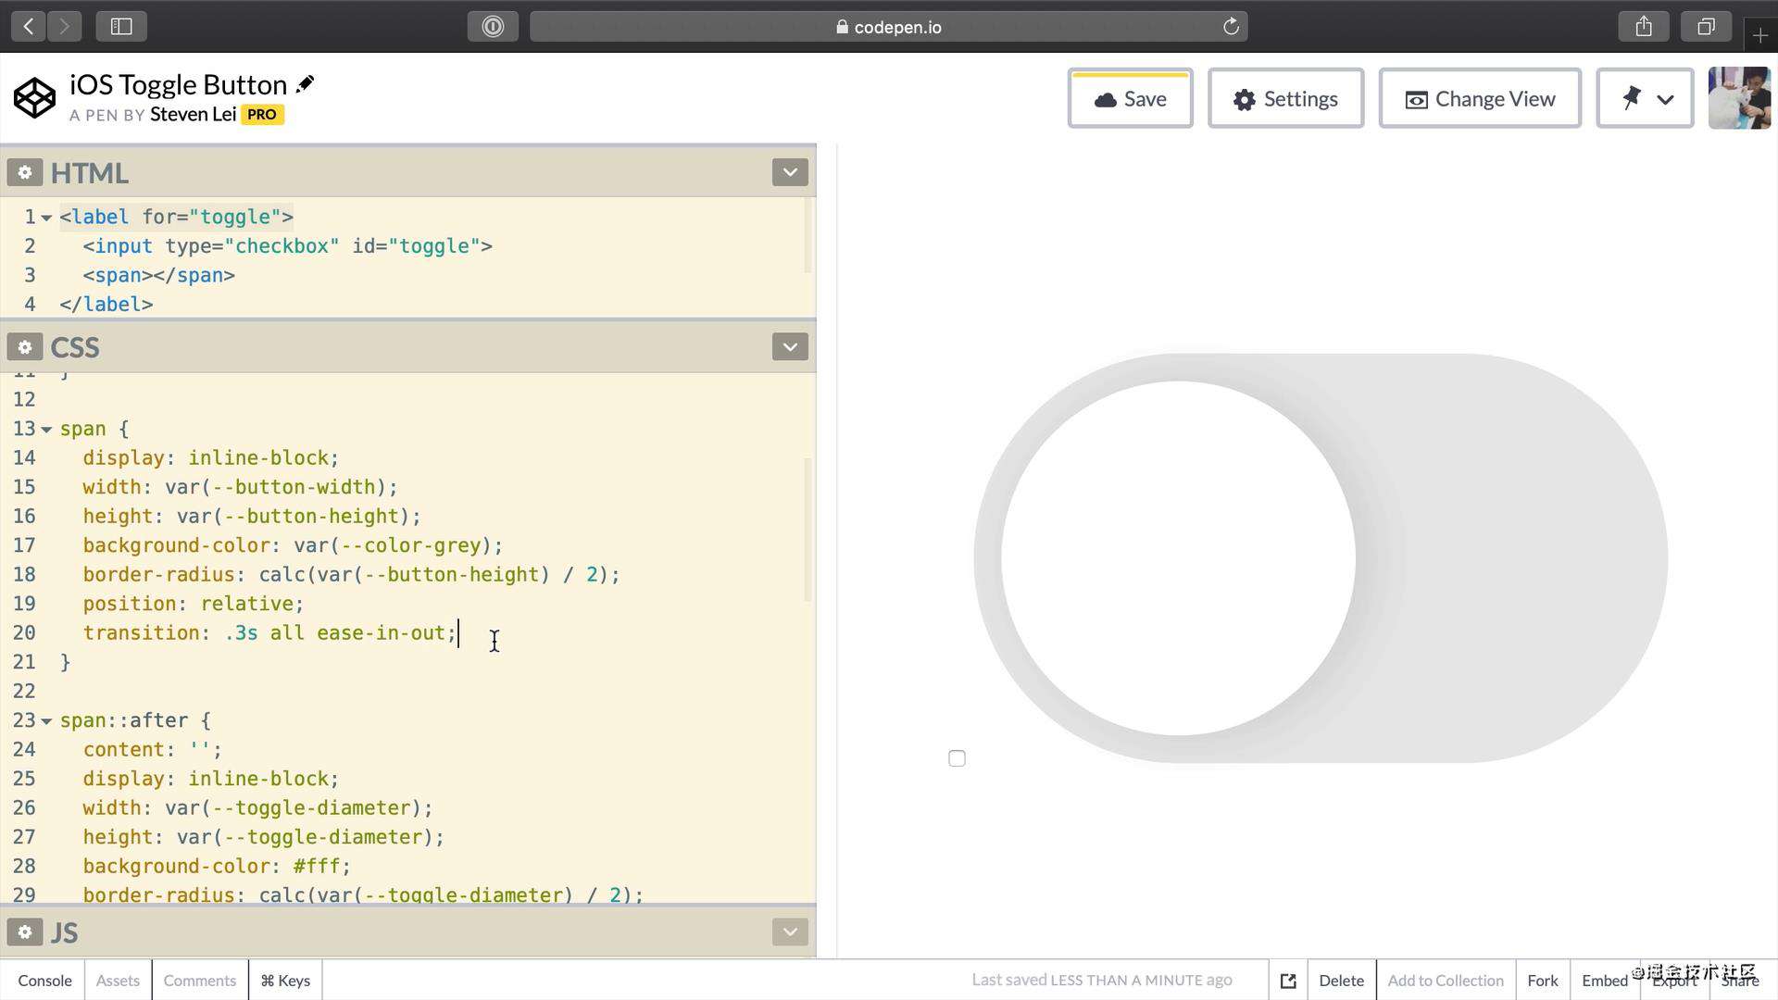The image size is (1778, 1000).
Task: Show keyboard shortcuts via Keys
Action: (x=285, y=981)
